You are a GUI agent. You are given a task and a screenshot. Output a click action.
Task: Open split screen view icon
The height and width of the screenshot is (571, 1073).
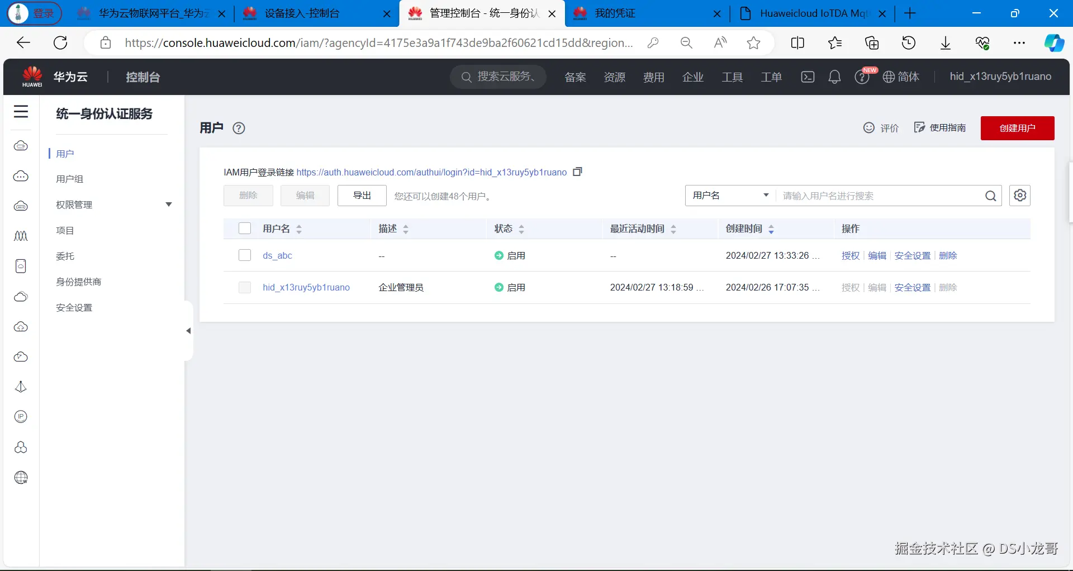pos(797,43)
